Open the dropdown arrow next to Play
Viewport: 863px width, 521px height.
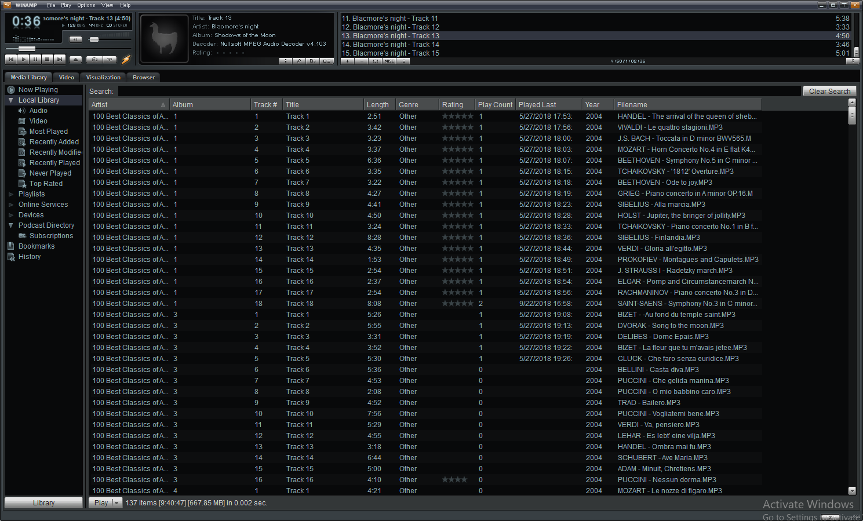click(116, 503)
